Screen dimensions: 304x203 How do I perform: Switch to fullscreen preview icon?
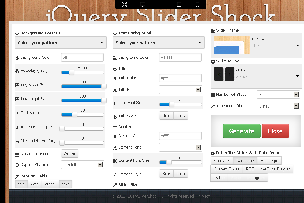[124, 5]
